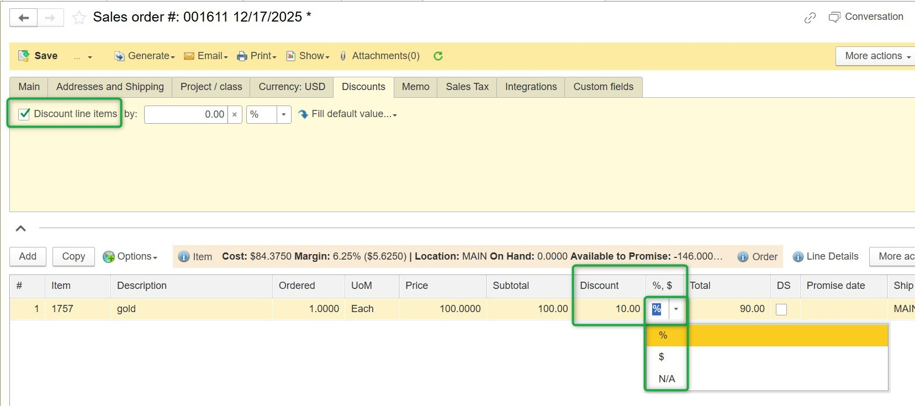Uncheck Discount line items checkbox
The image size is (915, 406).
(x=24, y=114)
